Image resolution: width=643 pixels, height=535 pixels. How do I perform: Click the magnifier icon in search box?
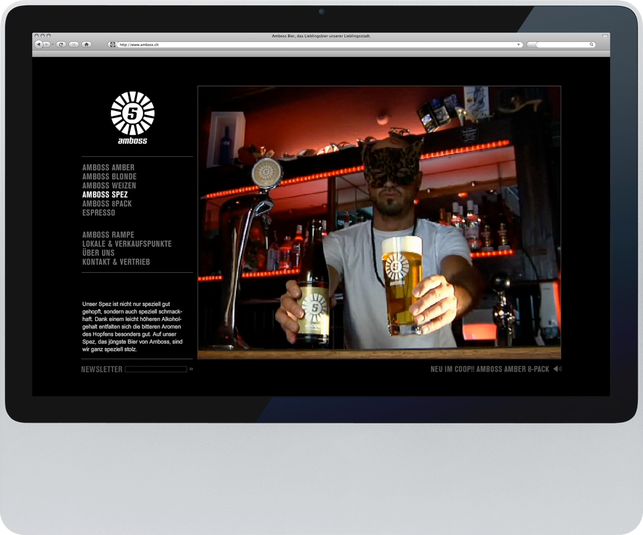591,45
